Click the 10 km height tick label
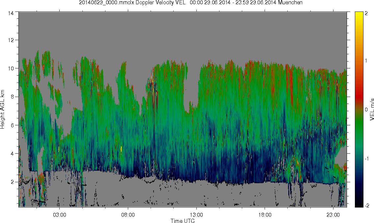This screenshot has height=223, width=374. pos(11,68)
